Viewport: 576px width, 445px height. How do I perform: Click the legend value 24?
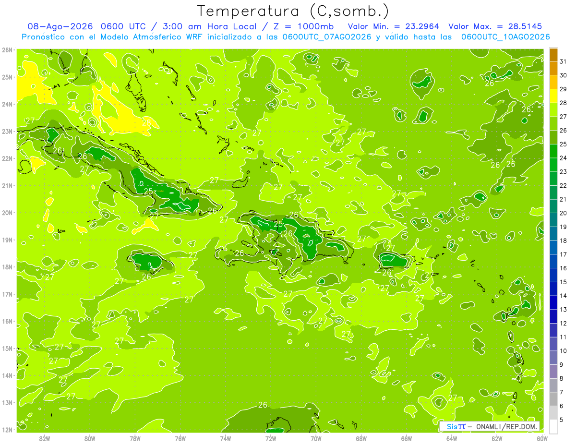point(563,158)
